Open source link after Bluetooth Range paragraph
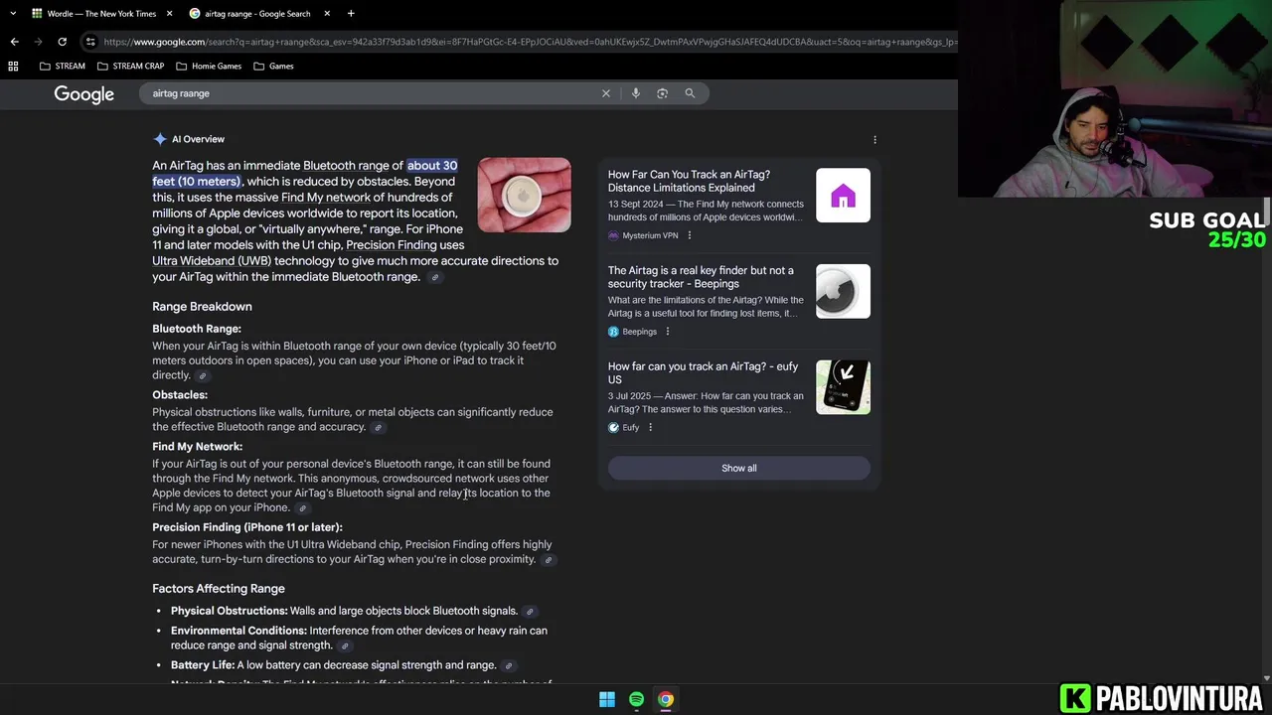 (203, 376)
